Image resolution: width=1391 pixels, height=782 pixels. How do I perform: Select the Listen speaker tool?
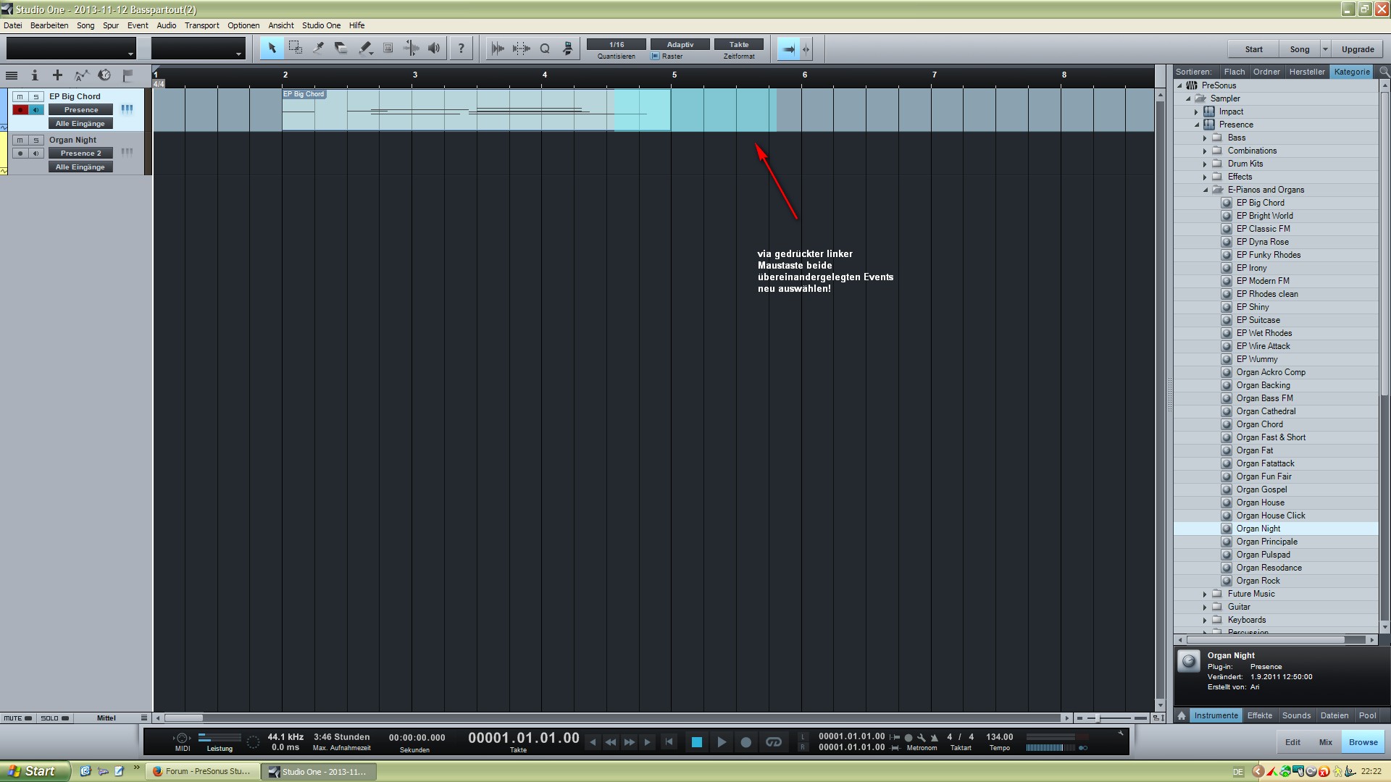pyautogui.click(x=434, y=49)
